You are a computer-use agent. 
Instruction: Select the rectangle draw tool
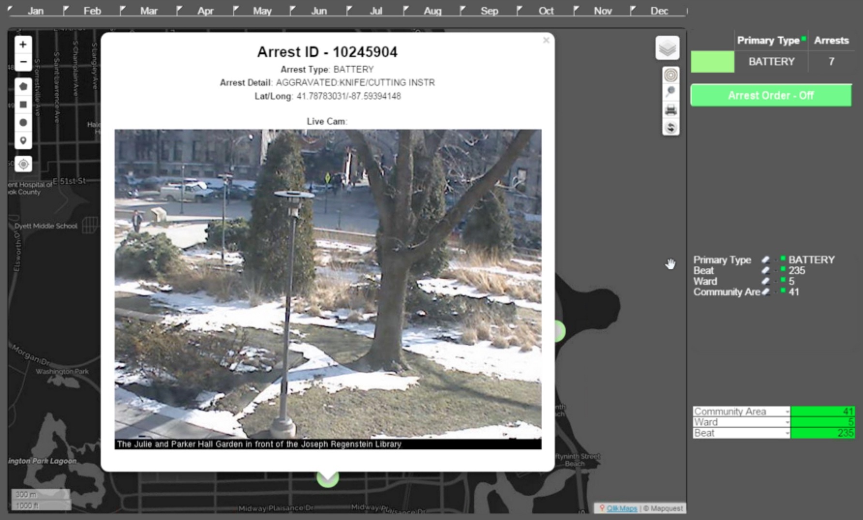(23, 105)
